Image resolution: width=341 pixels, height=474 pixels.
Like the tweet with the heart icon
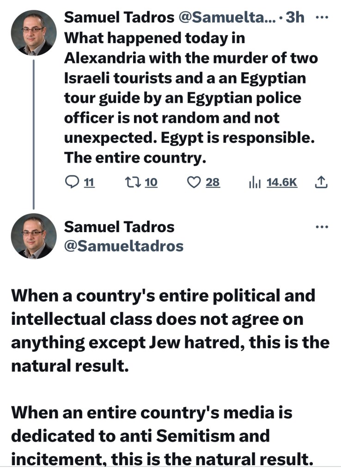193,183
